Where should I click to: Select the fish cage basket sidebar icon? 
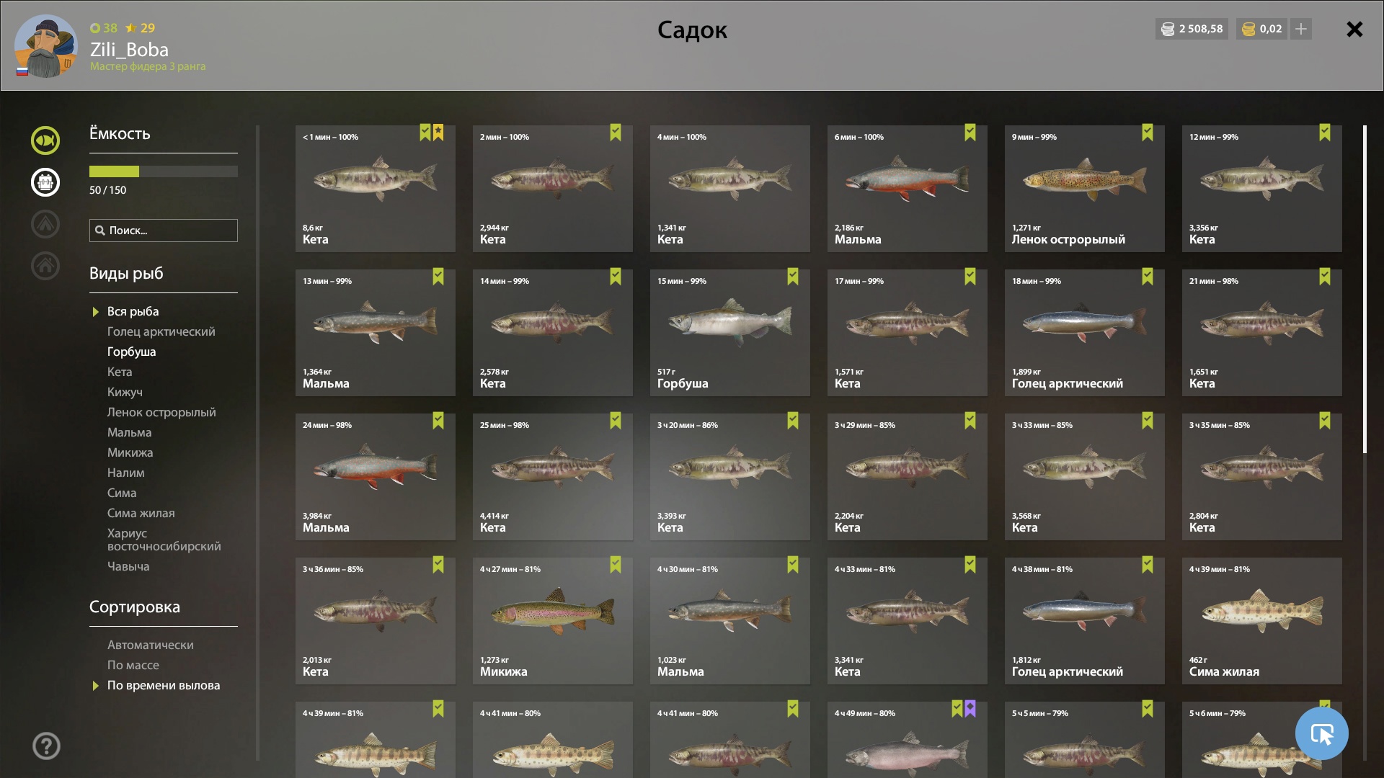(x=45, y=182)
